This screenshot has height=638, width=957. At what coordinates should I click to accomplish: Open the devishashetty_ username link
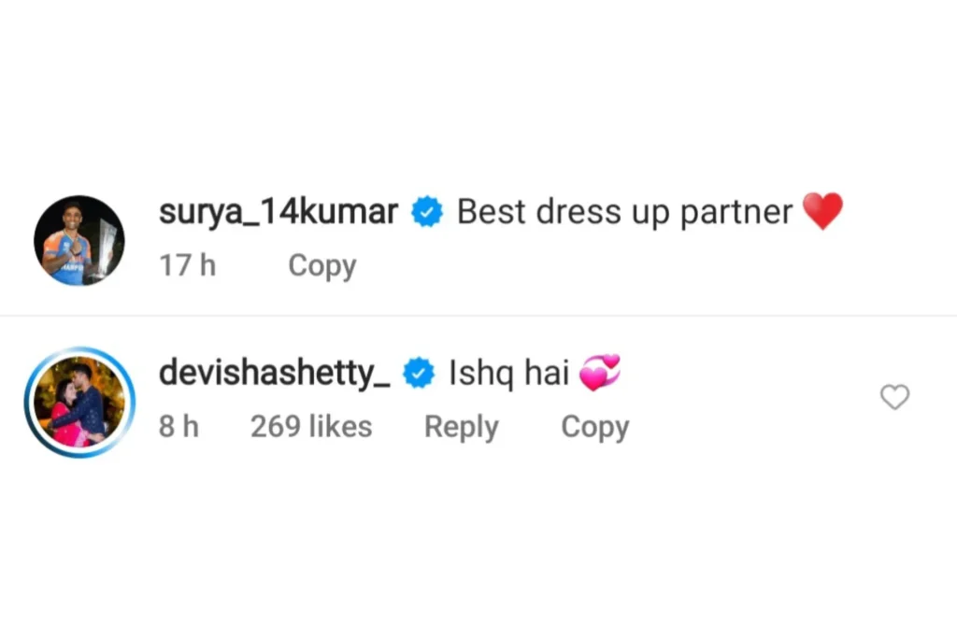coord(275,373)
